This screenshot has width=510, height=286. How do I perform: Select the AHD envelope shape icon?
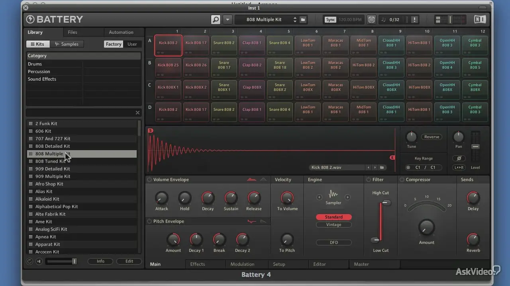pos(263,180)
